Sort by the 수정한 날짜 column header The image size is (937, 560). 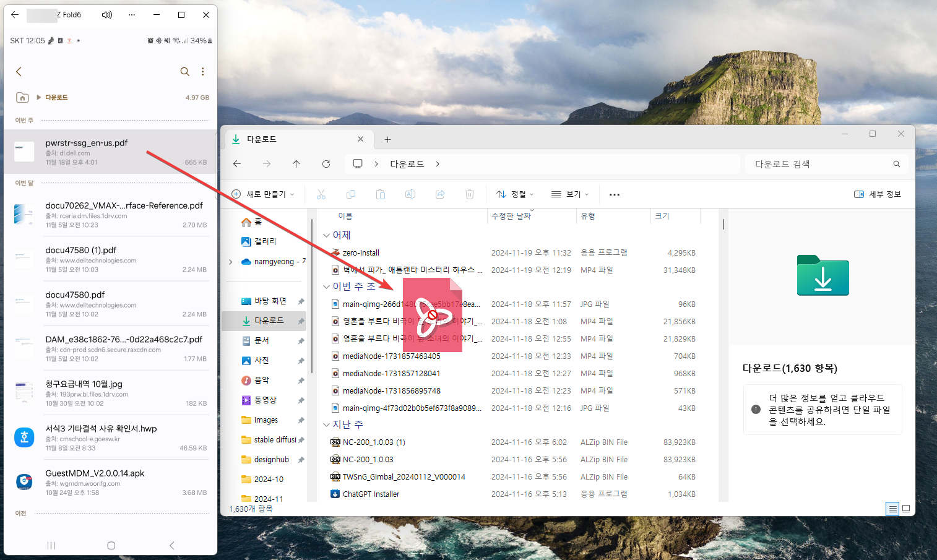tap(511, 216)
